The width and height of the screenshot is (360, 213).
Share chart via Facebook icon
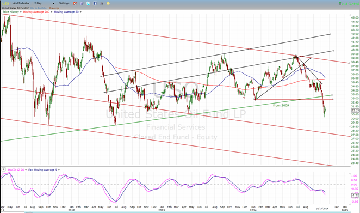95,3
